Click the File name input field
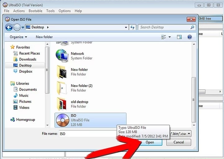This screenshot has width=224, height=159. 88,134
